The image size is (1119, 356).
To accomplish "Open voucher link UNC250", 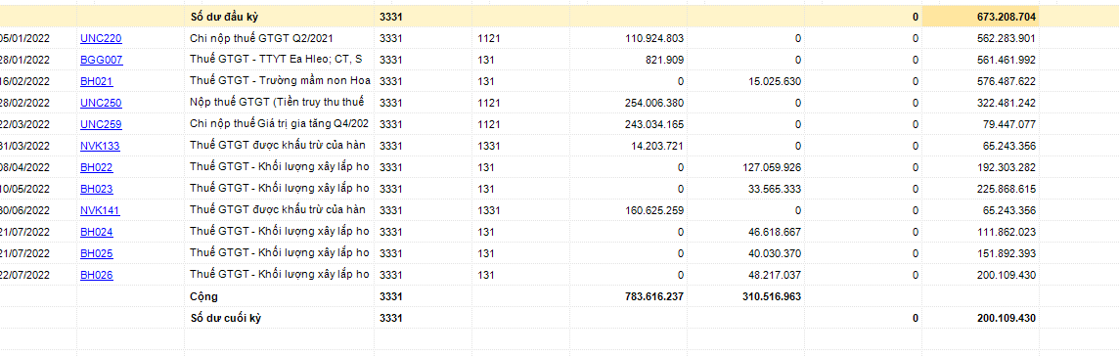I will (x=101, y=103).
